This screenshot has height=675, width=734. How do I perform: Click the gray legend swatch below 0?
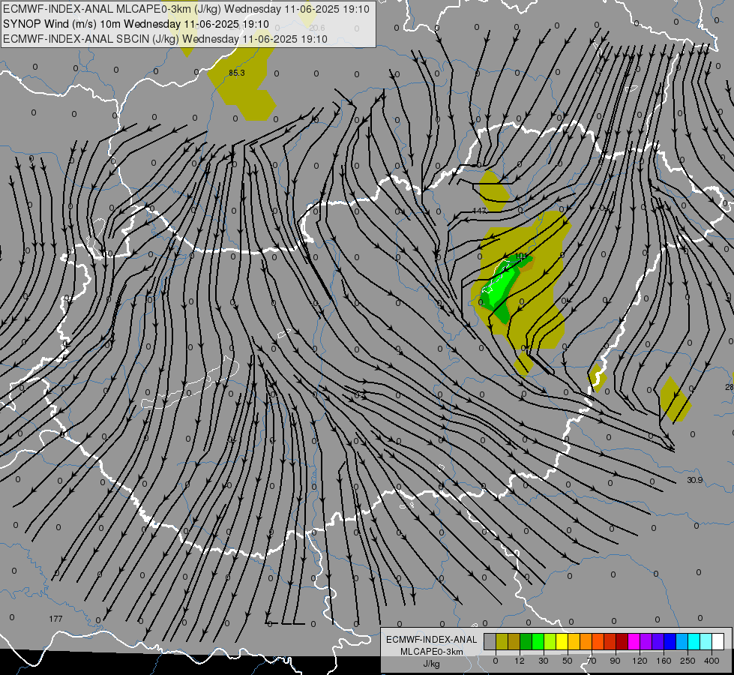tap(490, 641)
